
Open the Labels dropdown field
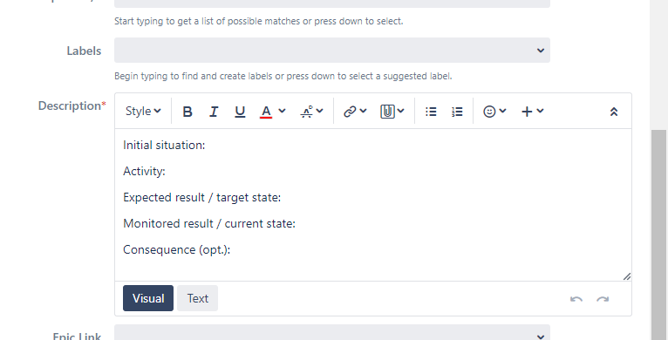[332, 51]
